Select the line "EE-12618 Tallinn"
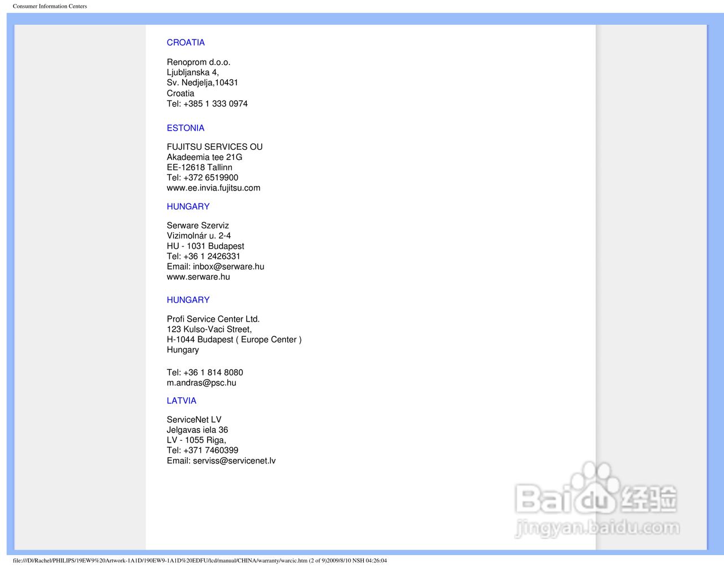This screenshot has height=568, width=724. point(200,167)
